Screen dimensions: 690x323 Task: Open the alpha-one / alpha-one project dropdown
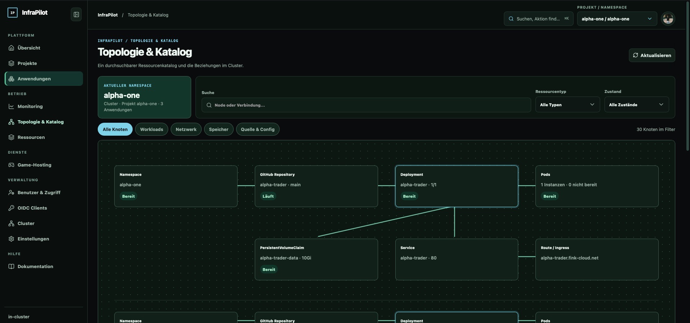click(617, 19)
